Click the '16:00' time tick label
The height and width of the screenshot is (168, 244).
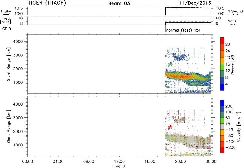(150, 162)
